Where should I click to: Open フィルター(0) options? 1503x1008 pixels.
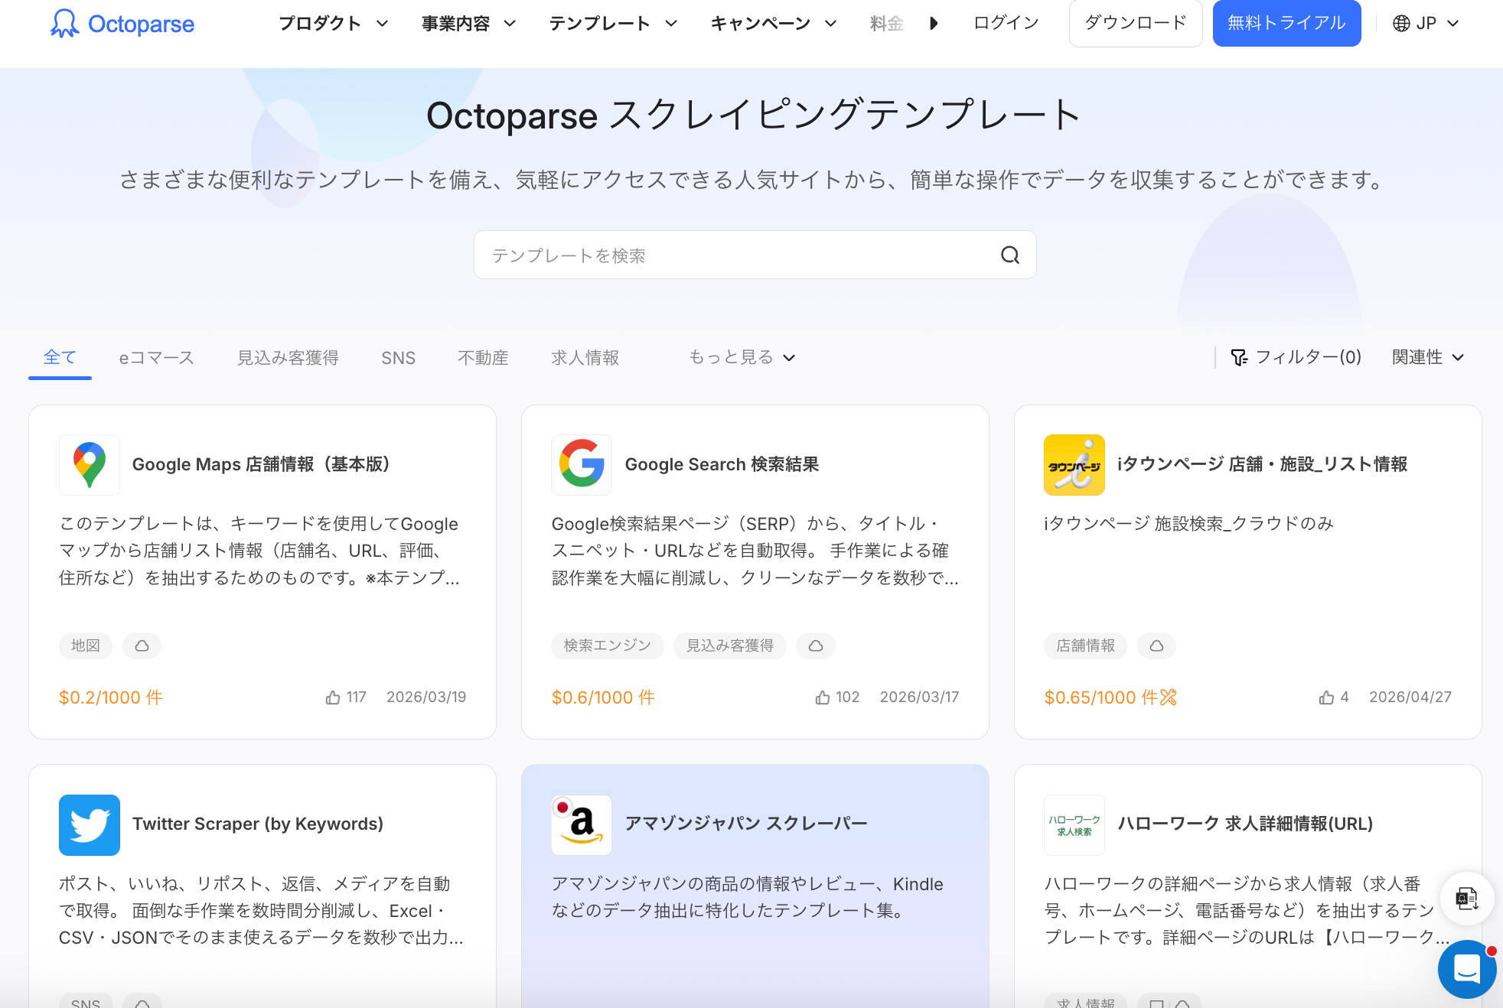(1296, 357)
